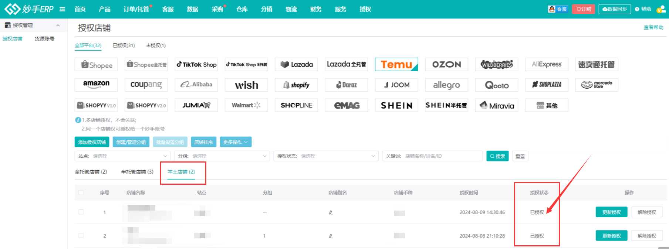Click the 重置 reset button

pos(520,156)
